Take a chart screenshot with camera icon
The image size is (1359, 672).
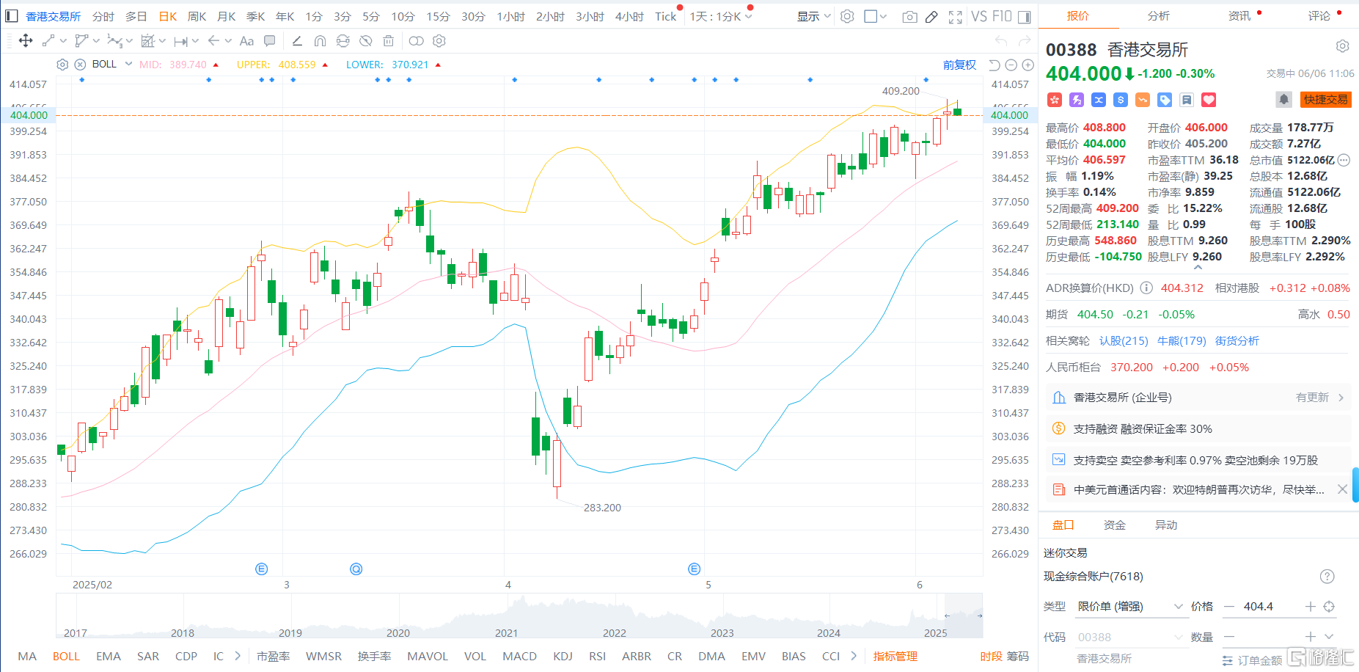[909, 17]
